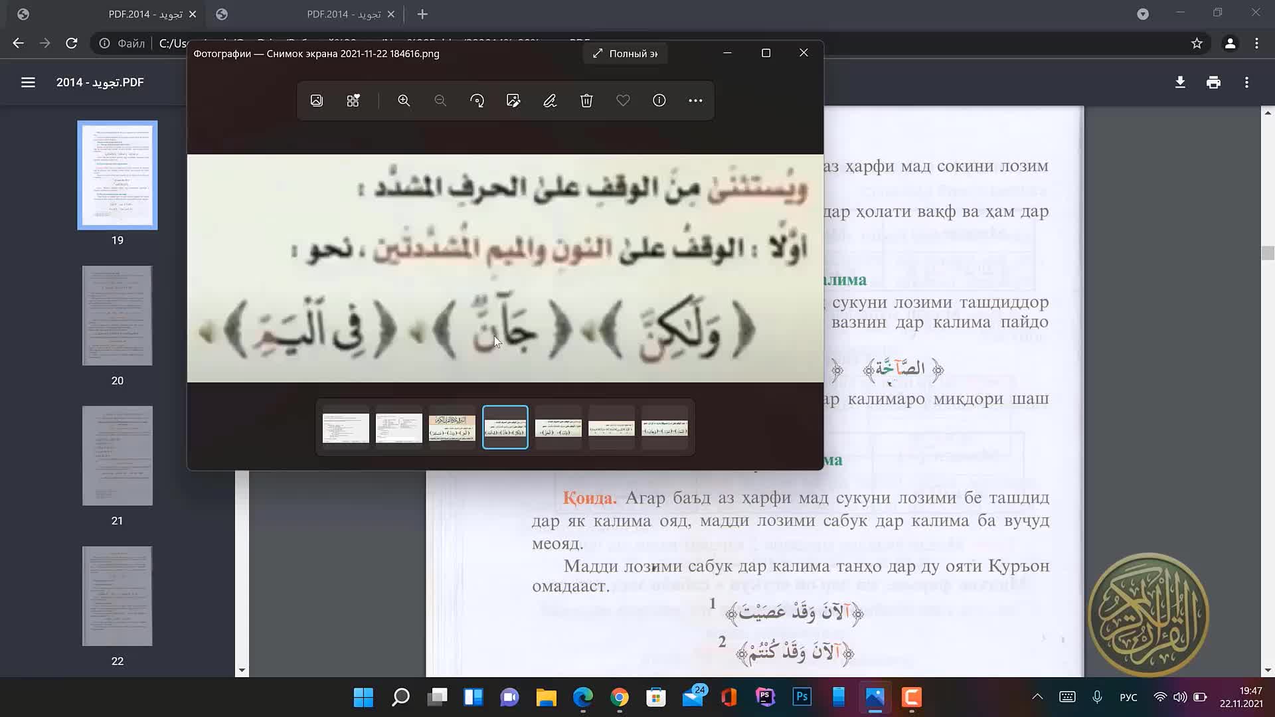Download the PDF document
The width and height of the screenshot is (1275, 717).
1180,82
